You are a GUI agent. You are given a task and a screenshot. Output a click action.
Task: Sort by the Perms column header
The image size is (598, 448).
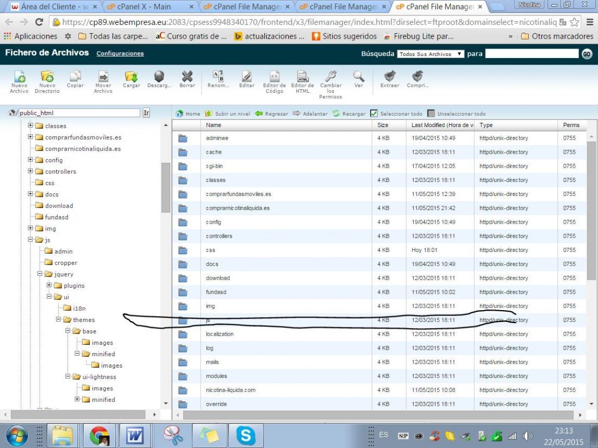click(x=571, y=125)
